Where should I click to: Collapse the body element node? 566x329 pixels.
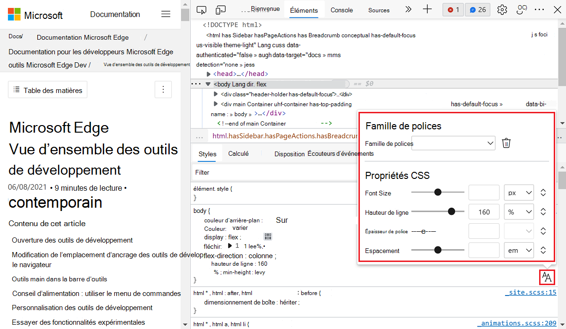click(208, 84)
